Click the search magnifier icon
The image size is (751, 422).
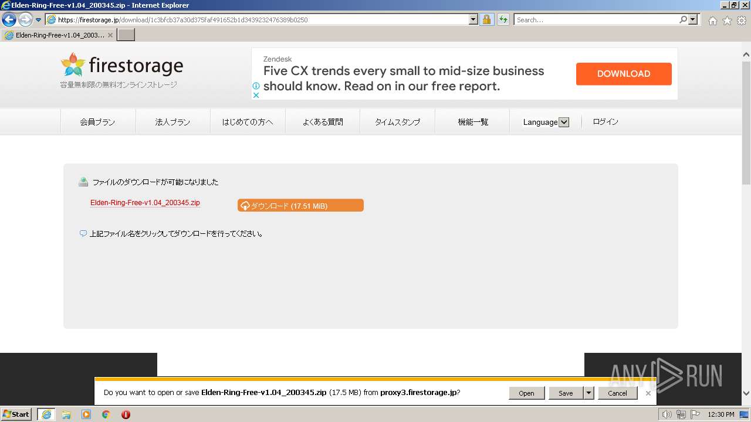click(683, 20)
